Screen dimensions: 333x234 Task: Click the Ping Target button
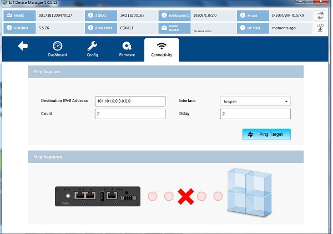pos(266,134)
